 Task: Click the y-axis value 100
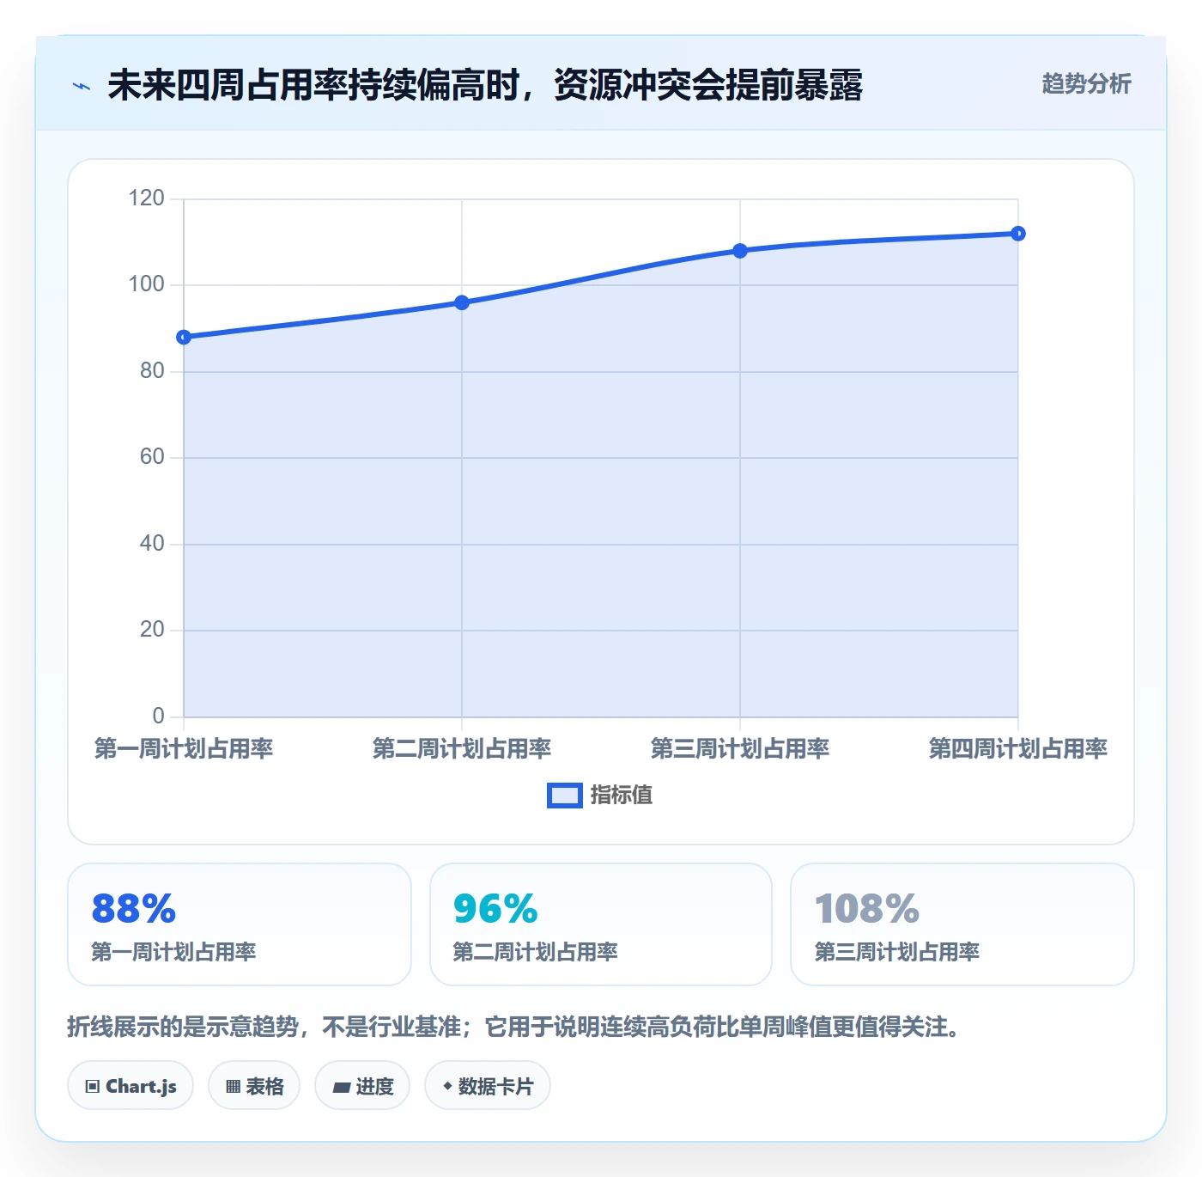pyautogui.click(x=146, y=284)
